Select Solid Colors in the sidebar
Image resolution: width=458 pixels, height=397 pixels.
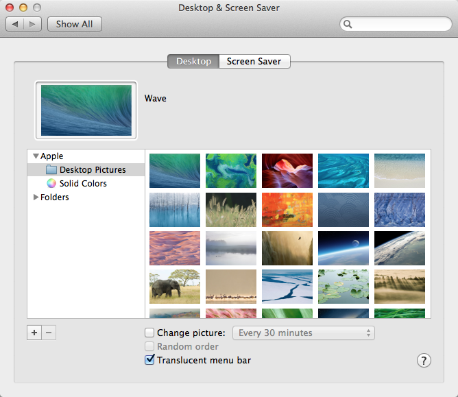(x=83, y=184)
